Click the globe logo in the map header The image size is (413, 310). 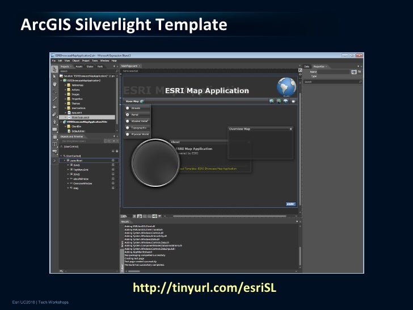tap(286, 87)
